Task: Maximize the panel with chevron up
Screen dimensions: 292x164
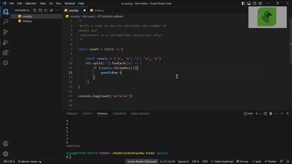Action: click(282, 113)
